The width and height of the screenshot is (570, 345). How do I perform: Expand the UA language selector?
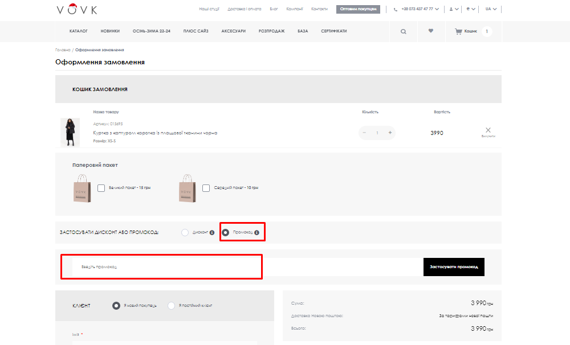[490, 9]
